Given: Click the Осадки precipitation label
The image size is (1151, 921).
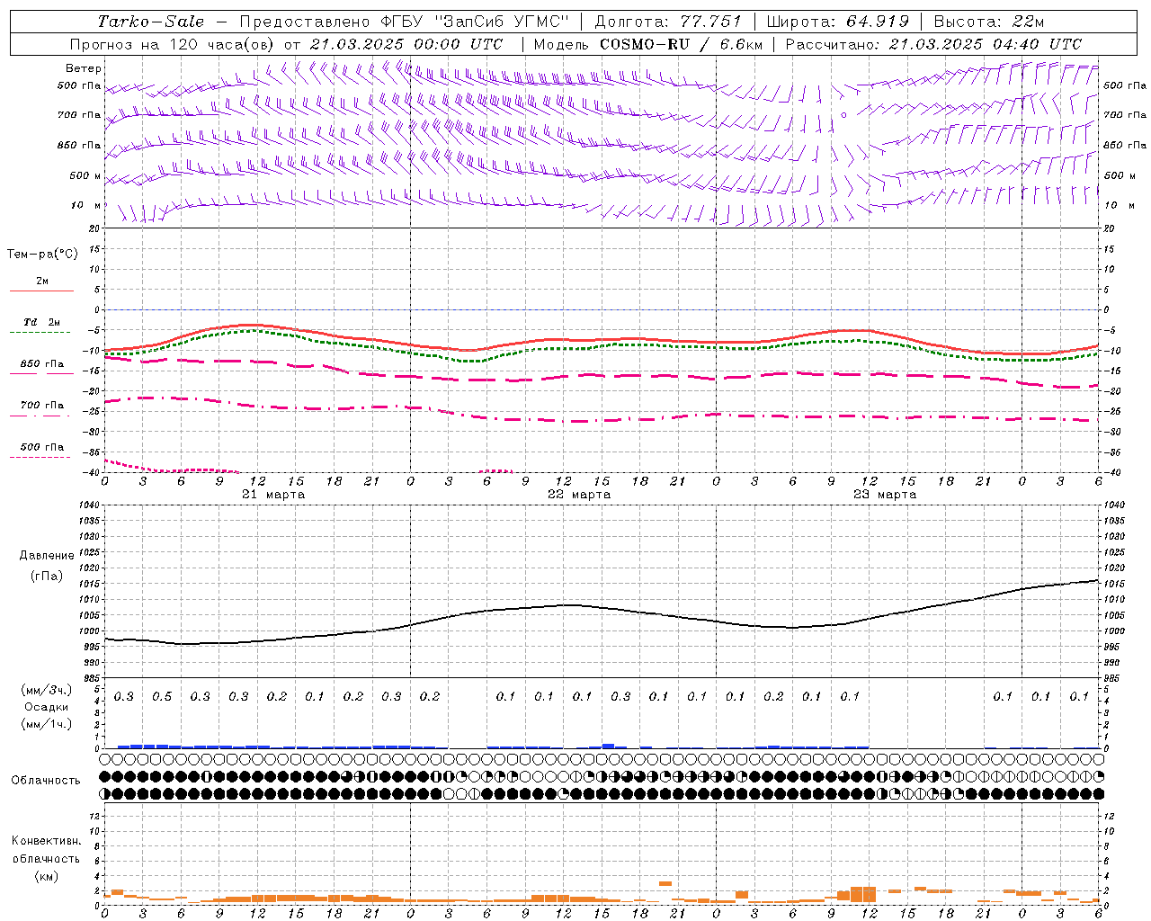Looking at the screenshot, I should (x=47, y=707).
